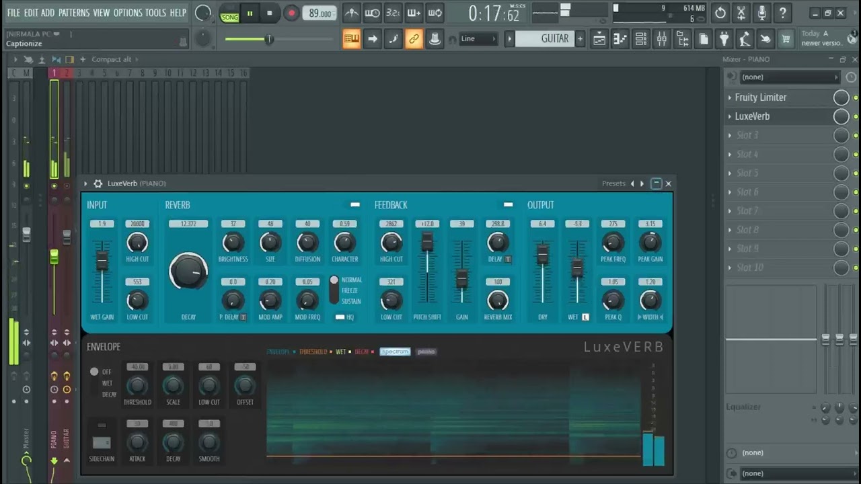Click plus button next to GUITAR pattern
The image size is (861, 484).
580,39
